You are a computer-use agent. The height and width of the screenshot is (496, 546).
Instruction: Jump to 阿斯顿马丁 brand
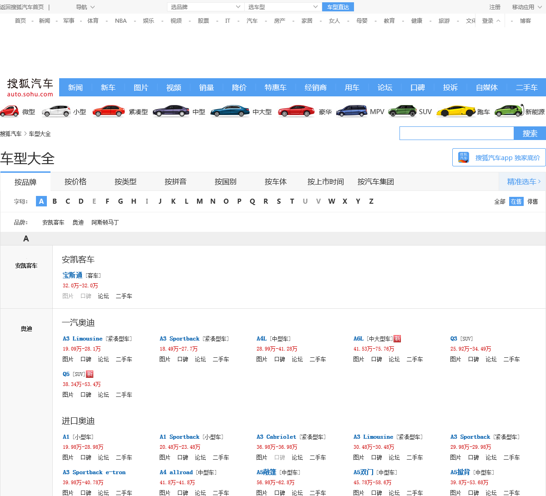tap(105, 222)
